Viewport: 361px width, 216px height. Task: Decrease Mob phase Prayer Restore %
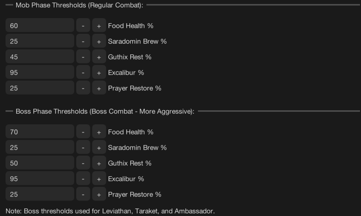(83, 88)
